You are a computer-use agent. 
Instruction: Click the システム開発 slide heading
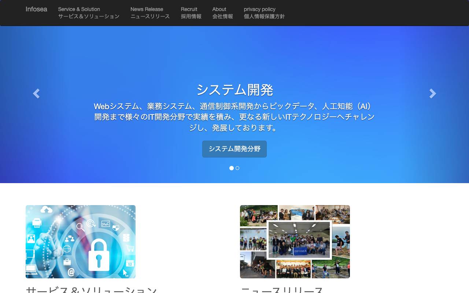coord(234,90)
